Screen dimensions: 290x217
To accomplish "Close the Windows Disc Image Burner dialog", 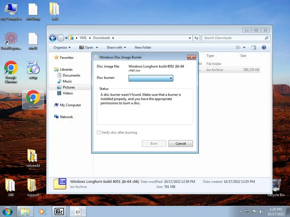I will pos(192,57).
